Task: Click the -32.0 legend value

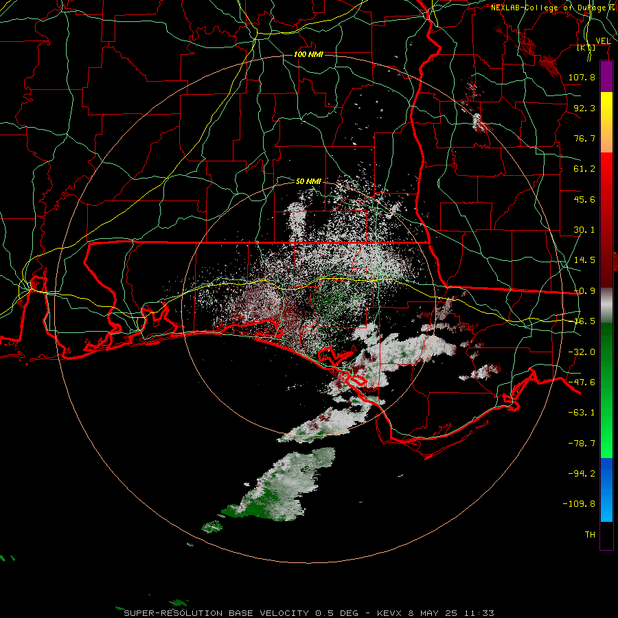Action: click(582, 352)
